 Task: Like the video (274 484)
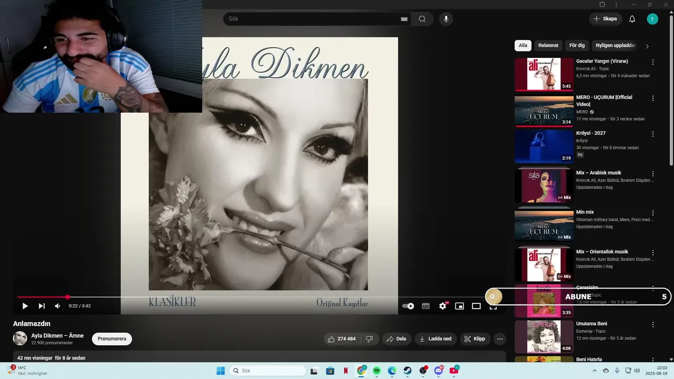pyautogui.click(x=341, y=339)
